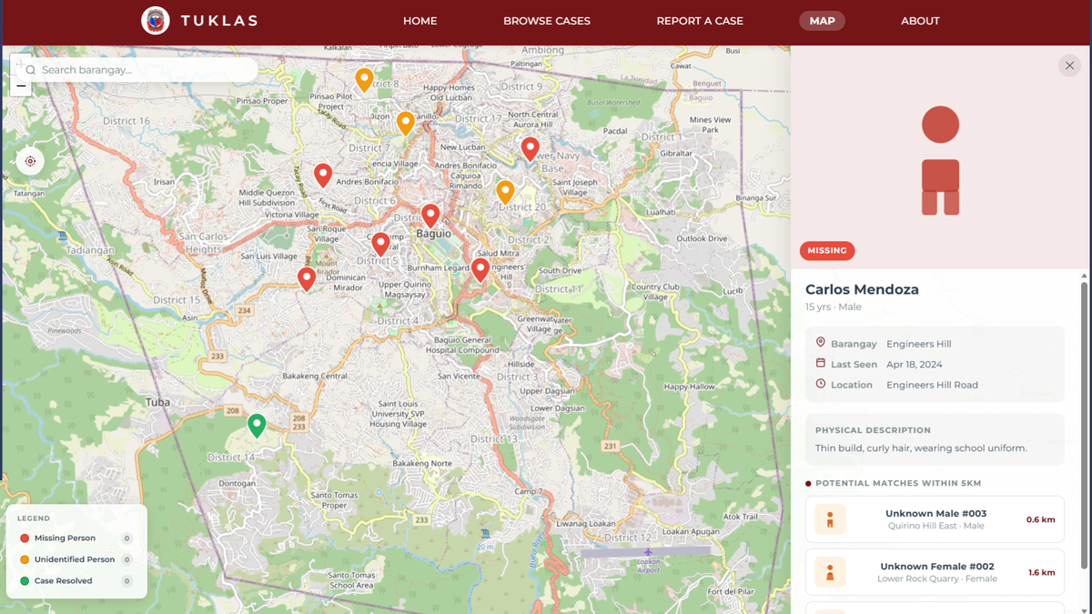
Task: Open Unknown Male #003 match card
Action: [935, 519]
